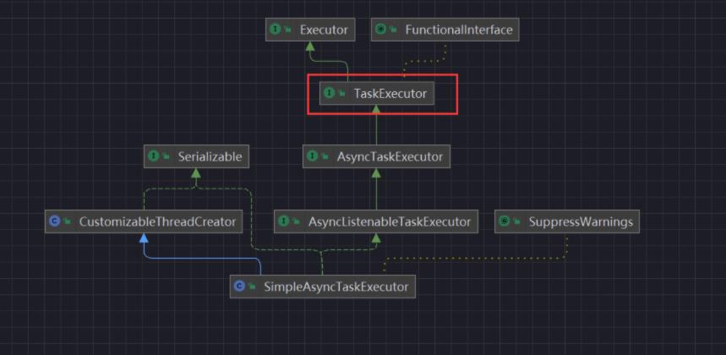Viewport: 726px width, 355px height.
Task: Select the Serializable label text
Action: click(210, 156)
